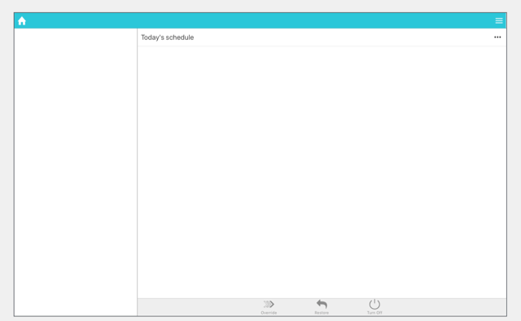This screenshot has width=521, height=321.
Task: Expand schedule menu via ellipsis beside Today's schedule
Action: click(x=497, y=37)
